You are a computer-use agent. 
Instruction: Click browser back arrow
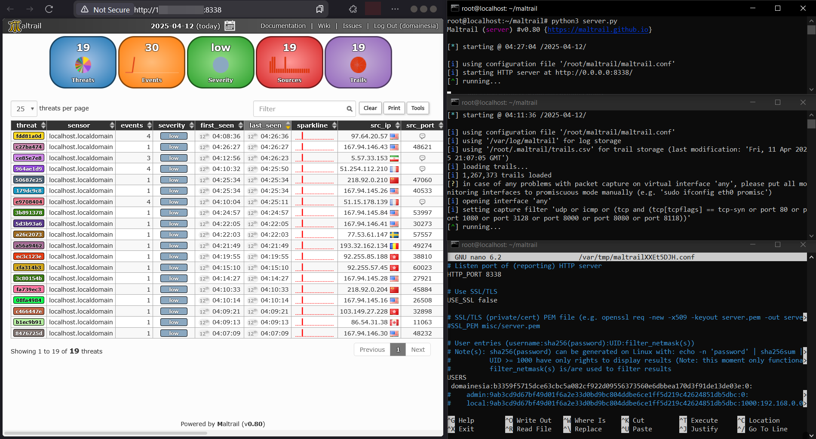pyautogui.click(x=10, y=9)
